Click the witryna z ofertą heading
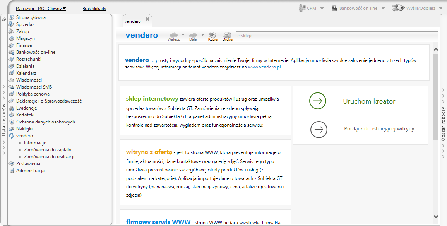Screen dimensions: 447x226 (x=149, y=152)
